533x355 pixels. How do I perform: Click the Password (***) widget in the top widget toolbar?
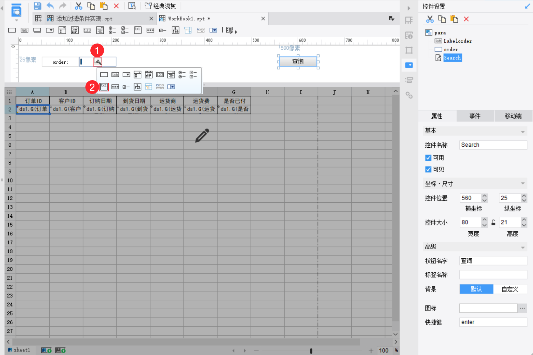tap(150, 30)
